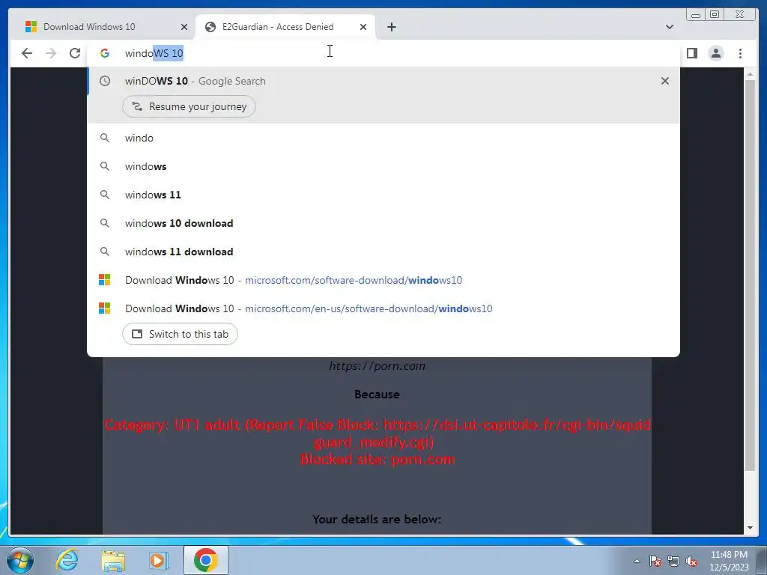Launch Internet Explorer from the taskbar
The height and width of the screenshot is (575, 767).
(67, 560)
